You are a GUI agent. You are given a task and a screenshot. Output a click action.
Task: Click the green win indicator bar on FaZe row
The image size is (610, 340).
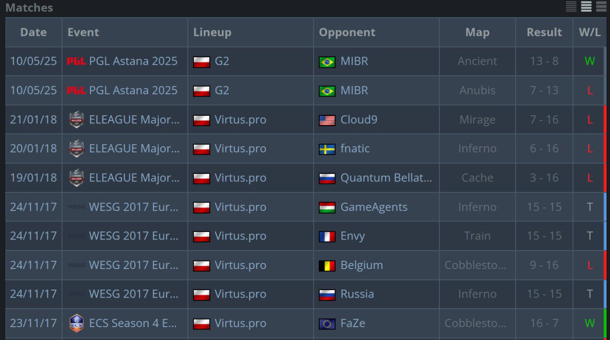pos(604,323)
